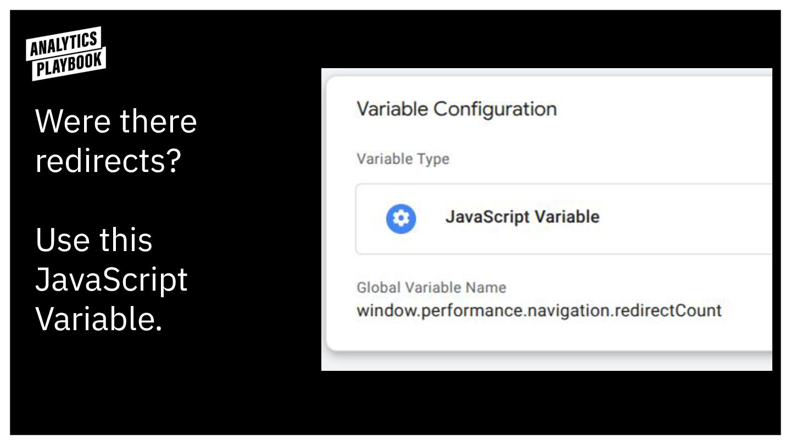Click "Variable" in the Variable Configuration heading
The image size is (791, 445).
[392, 109]
